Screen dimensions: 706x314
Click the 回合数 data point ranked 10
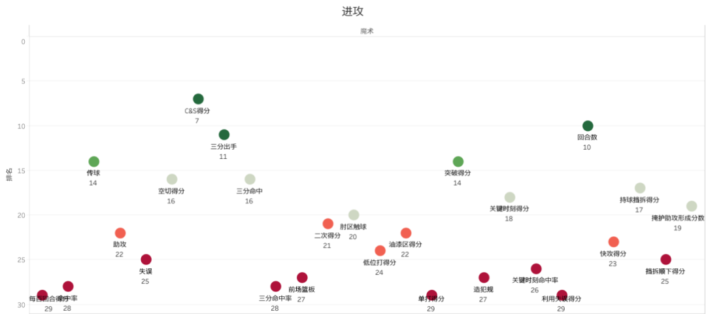coord(588,126)
